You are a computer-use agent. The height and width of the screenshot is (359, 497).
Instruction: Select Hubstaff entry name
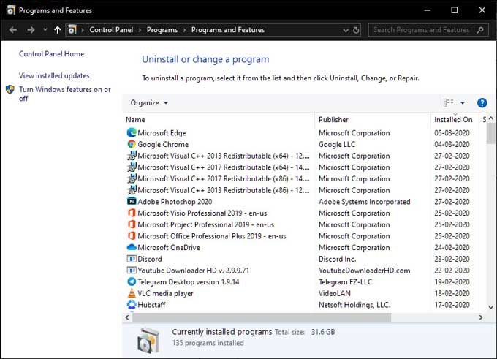(151, 305)
